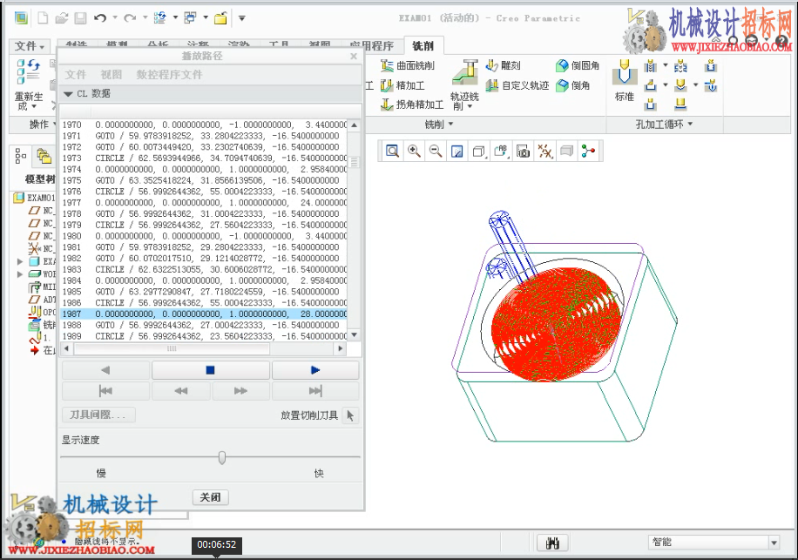Click the Zoom In magnifier icon

[x=414, y=151]
